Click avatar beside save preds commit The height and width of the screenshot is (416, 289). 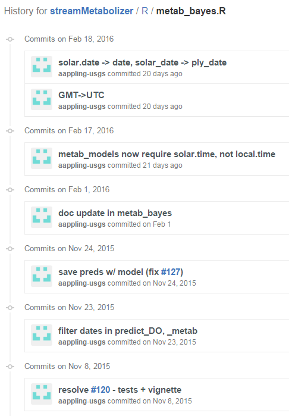(42, 276)
